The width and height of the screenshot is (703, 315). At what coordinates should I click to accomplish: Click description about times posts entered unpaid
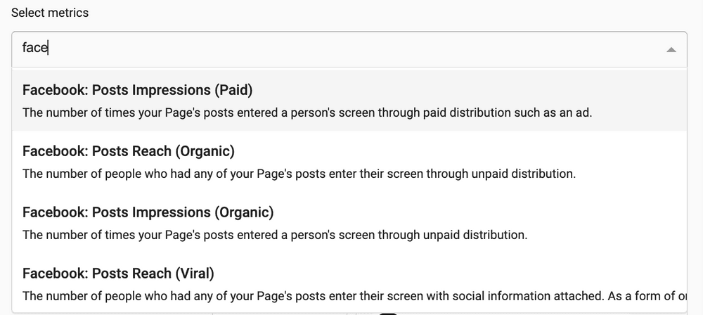pyautogui.click(x=275, y=235)
